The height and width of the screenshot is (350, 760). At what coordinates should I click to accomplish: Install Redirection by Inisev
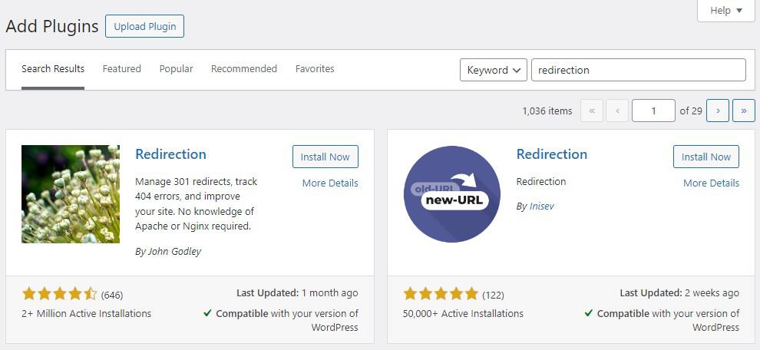click(706, 157)
